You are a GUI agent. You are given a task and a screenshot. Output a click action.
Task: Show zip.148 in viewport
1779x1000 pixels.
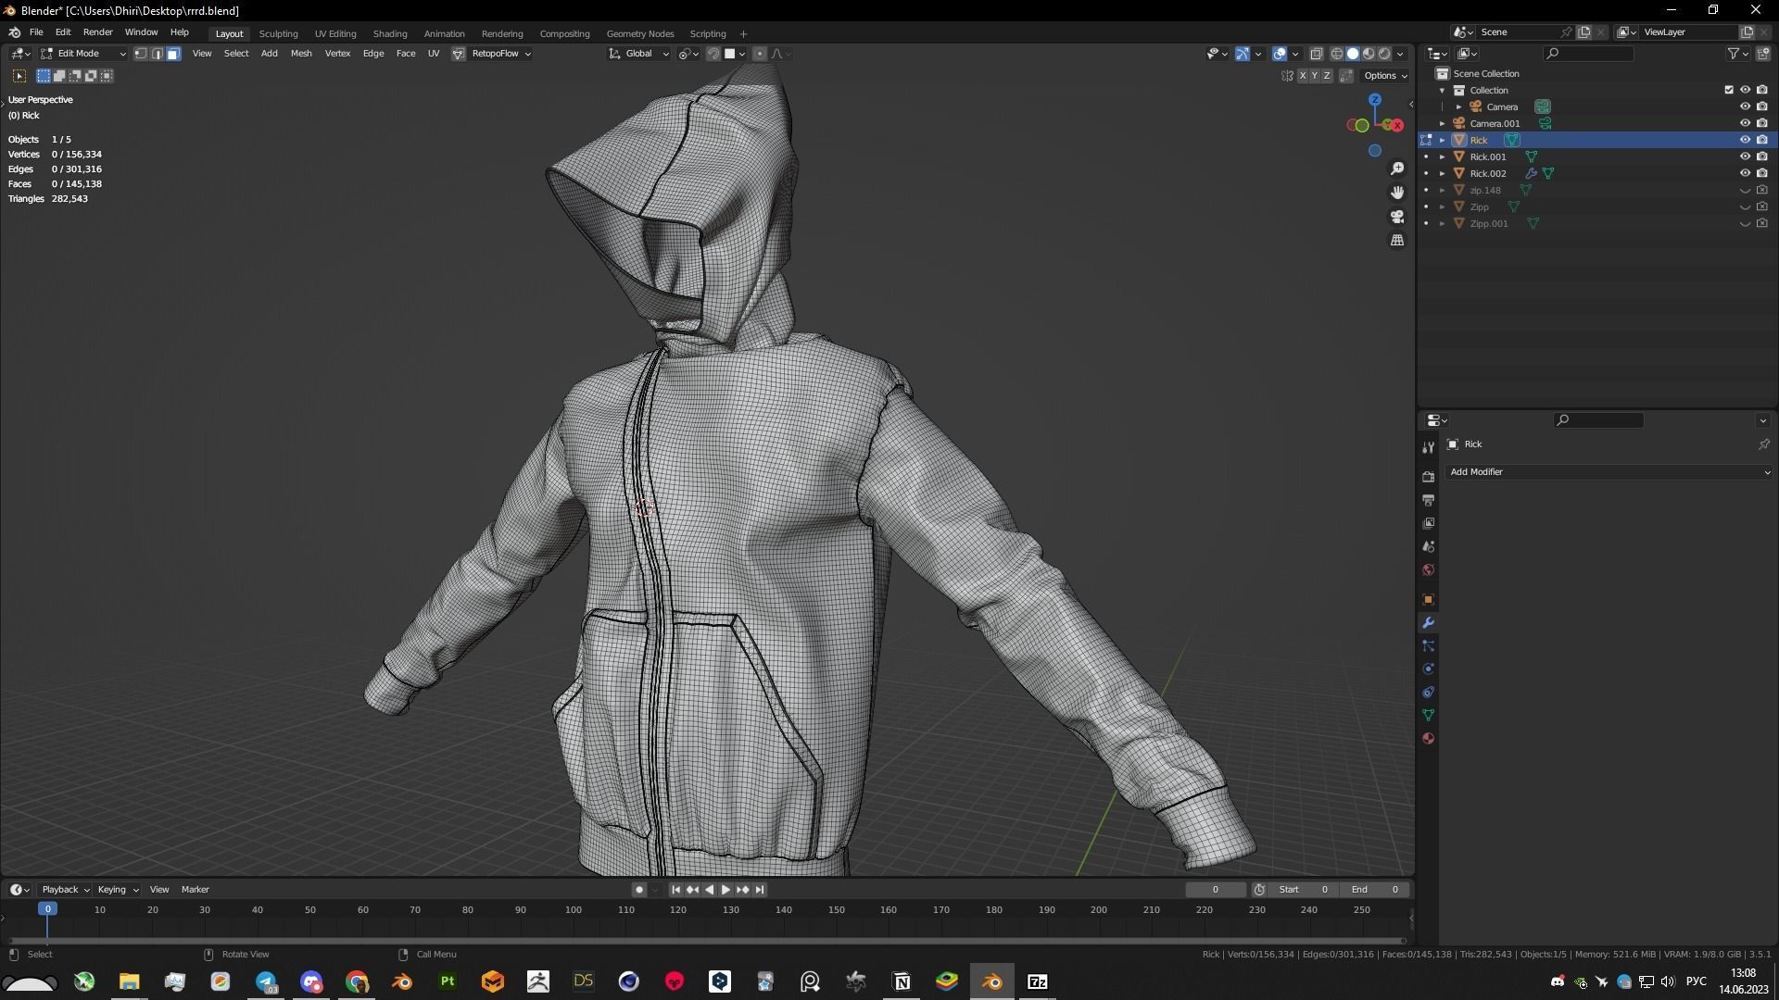[x=1745, y=190]
